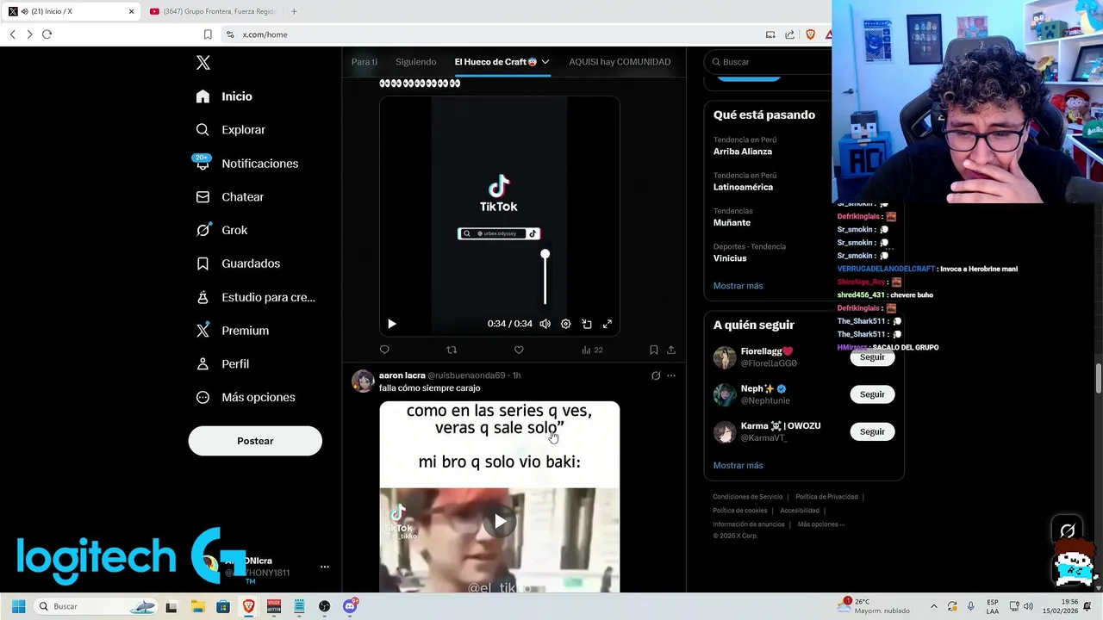Follow Karma OWOZU with Seguir button

click(872, 431)
